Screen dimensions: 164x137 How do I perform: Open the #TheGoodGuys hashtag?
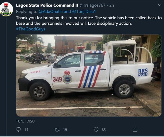[x=31, y=29]
